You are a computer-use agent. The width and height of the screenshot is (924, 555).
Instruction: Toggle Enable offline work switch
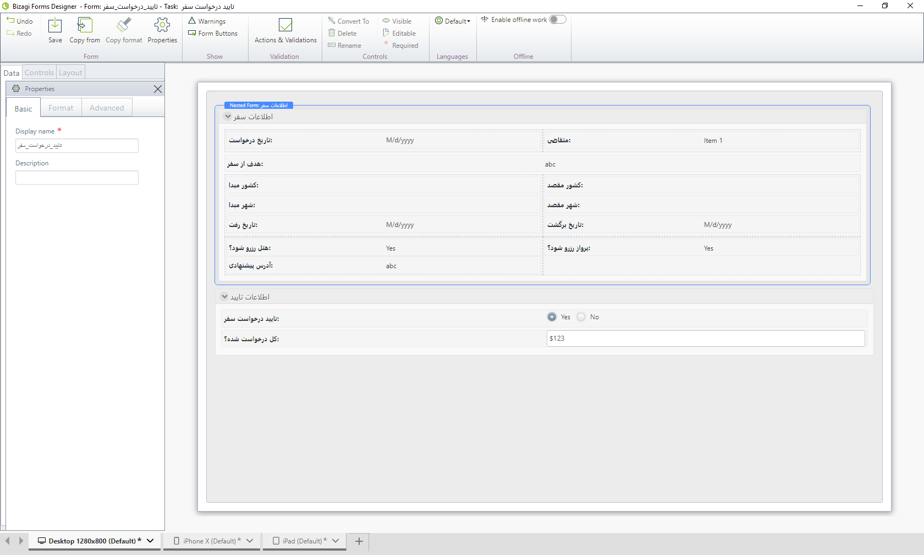[x=557, y=19]
